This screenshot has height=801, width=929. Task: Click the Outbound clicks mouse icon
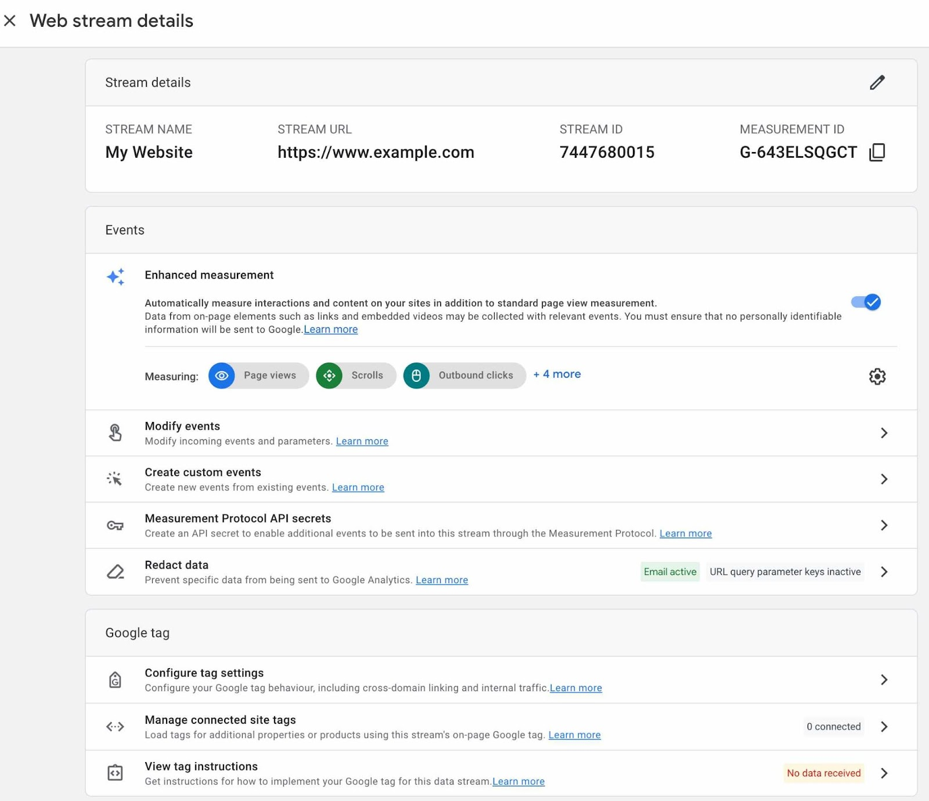[x=416, y=376]
